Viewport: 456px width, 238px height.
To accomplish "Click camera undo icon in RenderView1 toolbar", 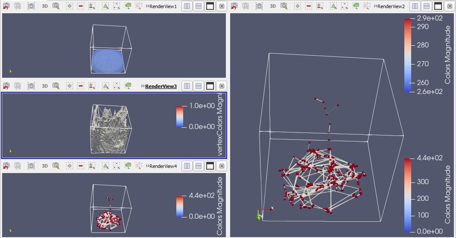I will point(6,6).
